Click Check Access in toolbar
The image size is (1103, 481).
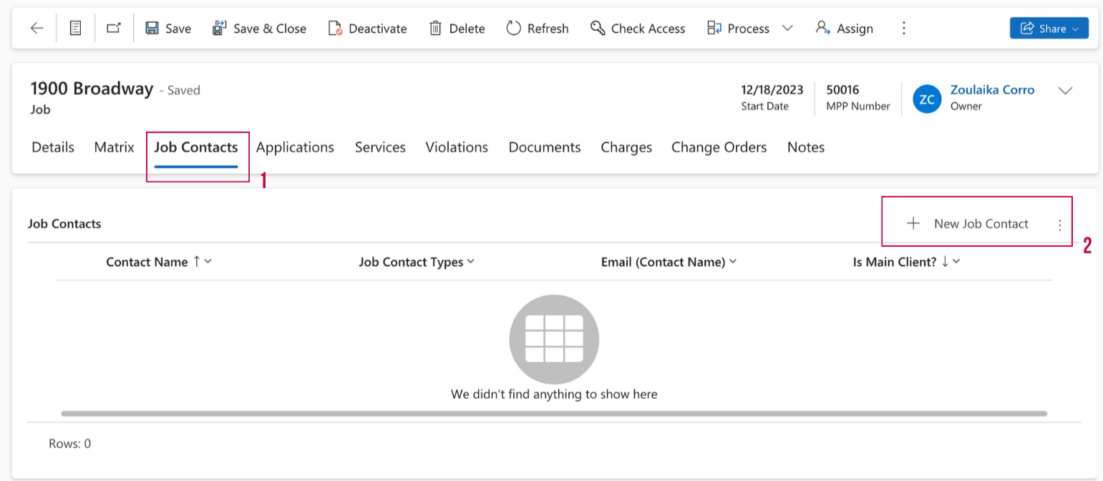coord(638,29)
